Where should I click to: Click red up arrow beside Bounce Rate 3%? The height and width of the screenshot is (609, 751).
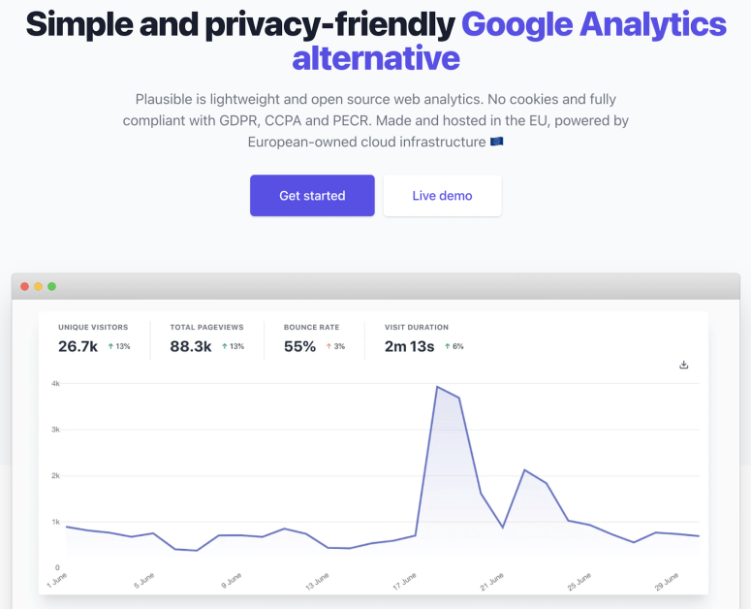click(x=329, y=346)
